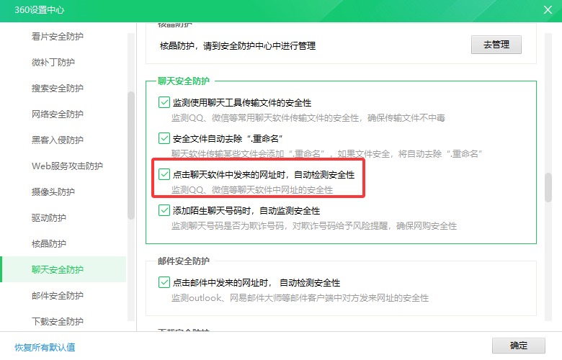Open 看片安全防护 in the sidebar
This screenshot has width=562, height=360.
(x=58, y=36)
